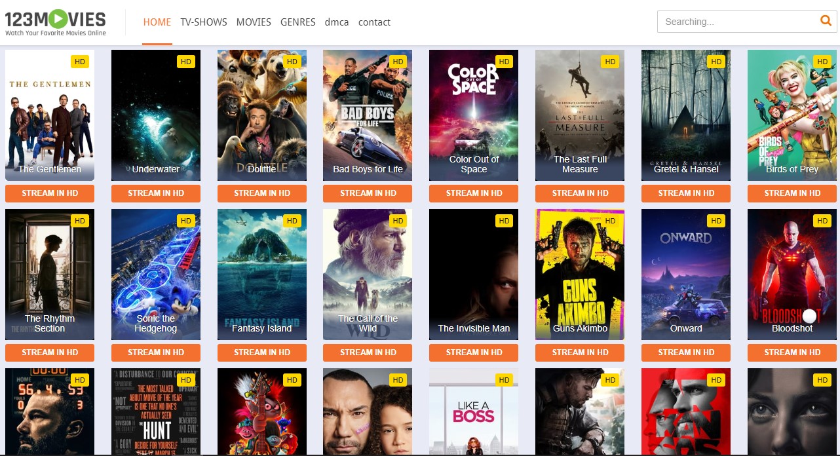Image resolution: width=840 pixels, height=456 pixels.
Task: Open the Trolls guitar movie poster
Action: (262, 411)
